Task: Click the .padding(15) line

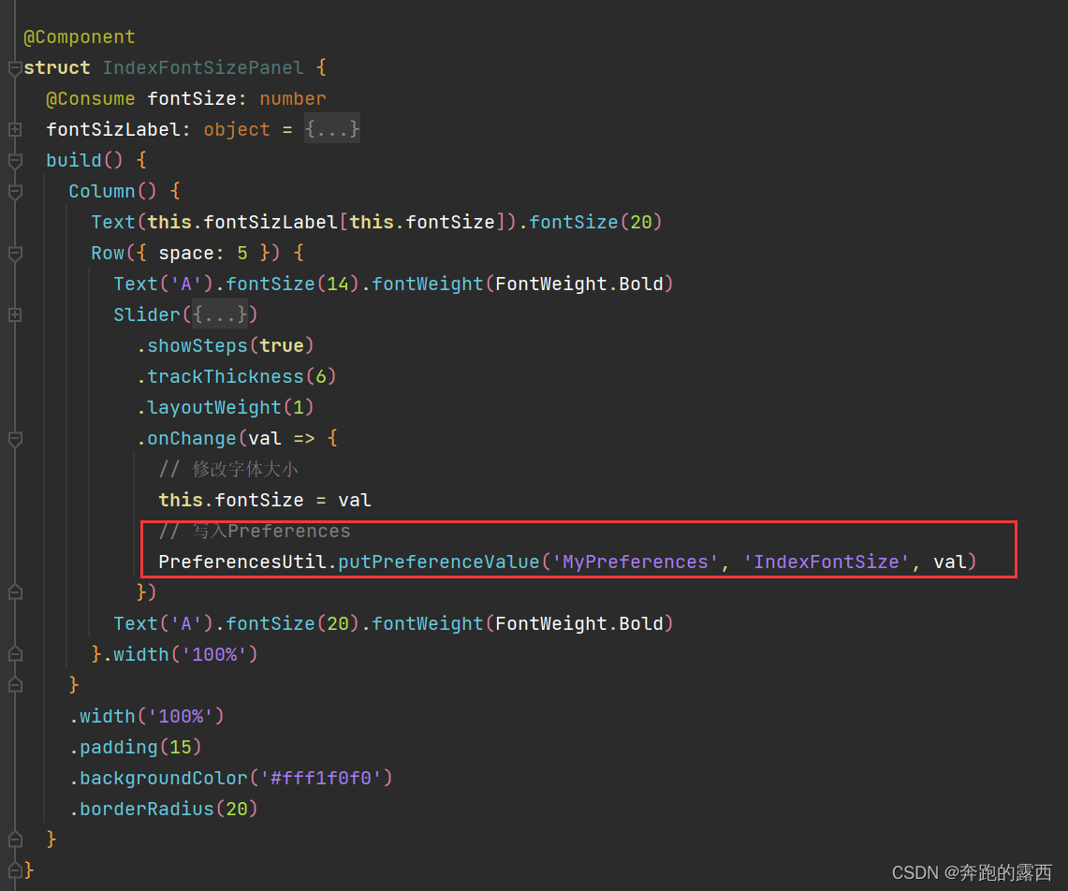Action: (136, 747)
